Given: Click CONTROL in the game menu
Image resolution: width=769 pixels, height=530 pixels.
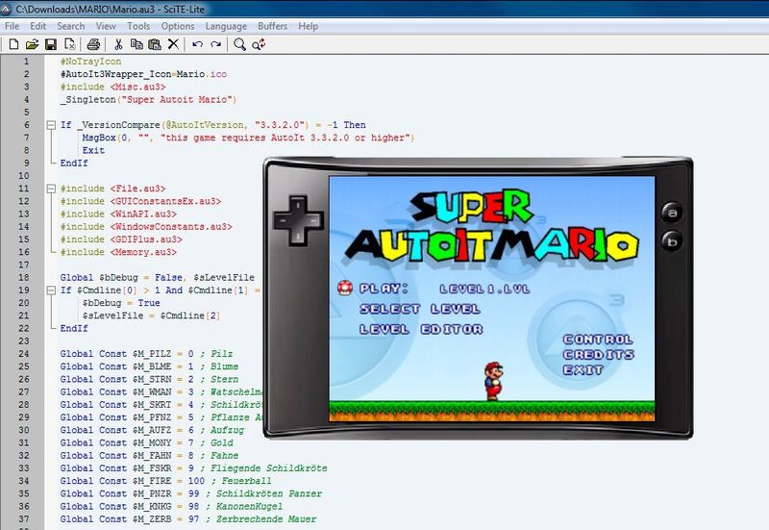Looking at the screenshot, I should (598, 340).
